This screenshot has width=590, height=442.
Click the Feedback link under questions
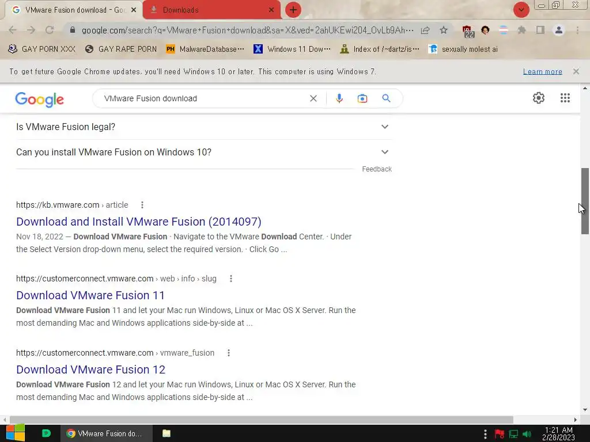pyautogui.click(x=377, y=169)
